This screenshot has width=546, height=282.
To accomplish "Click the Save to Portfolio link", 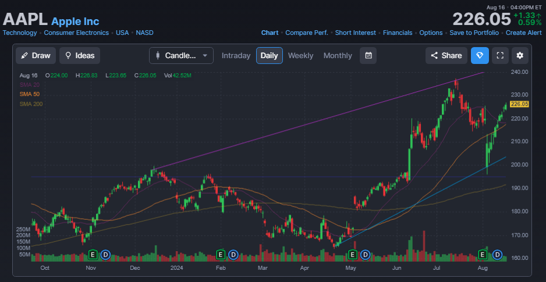I will click(474, 33).
